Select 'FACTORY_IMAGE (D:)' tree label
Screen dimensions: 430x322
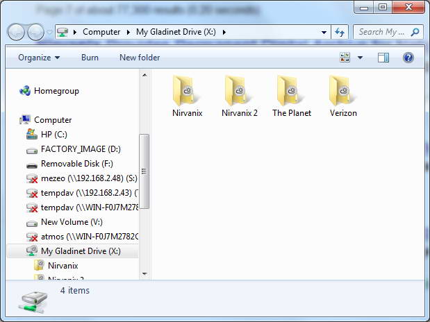81,149
